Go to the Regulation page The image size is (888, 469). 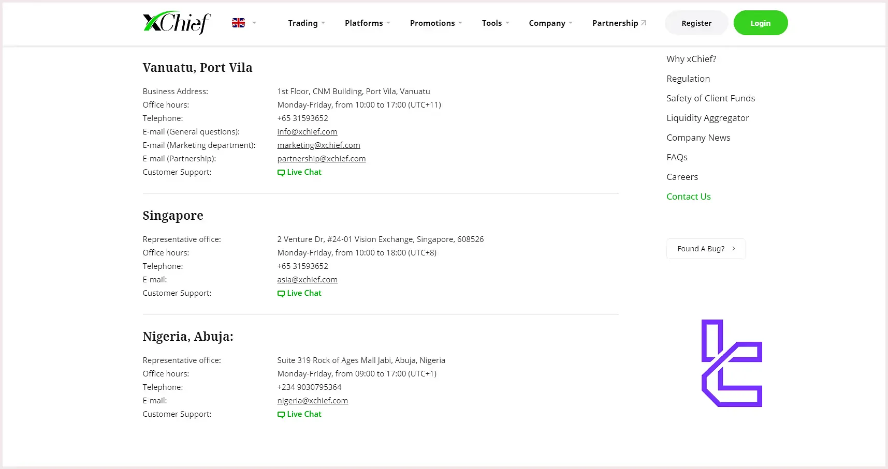(x=688, y=79)
